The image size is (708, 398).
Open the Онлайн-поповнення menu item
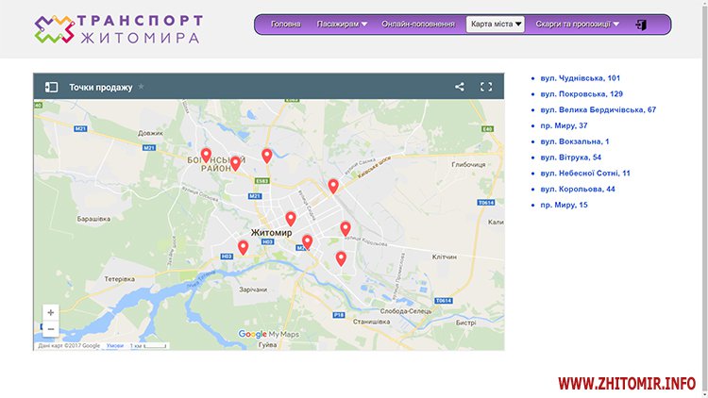418,25
